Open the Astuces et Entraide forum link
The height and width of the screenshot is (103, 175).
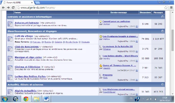27,23
